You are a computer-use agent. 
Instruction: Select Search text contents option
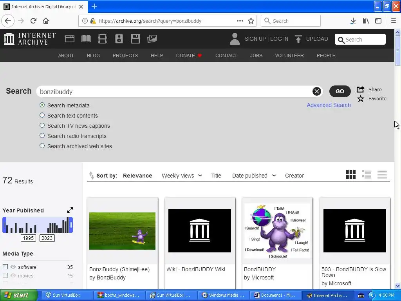[x=42, y=115]
